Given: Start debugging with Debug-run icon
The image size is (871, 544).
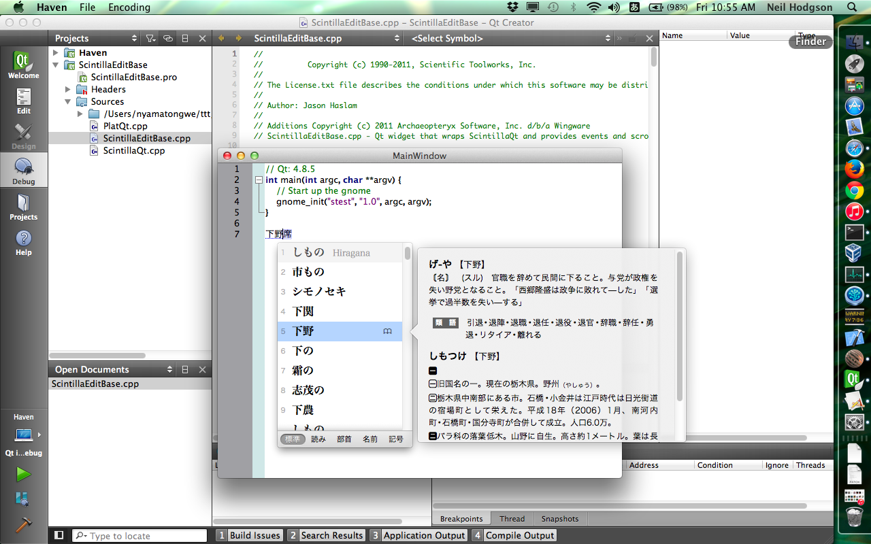Looking at the screenshot, I should coord(24,499).
